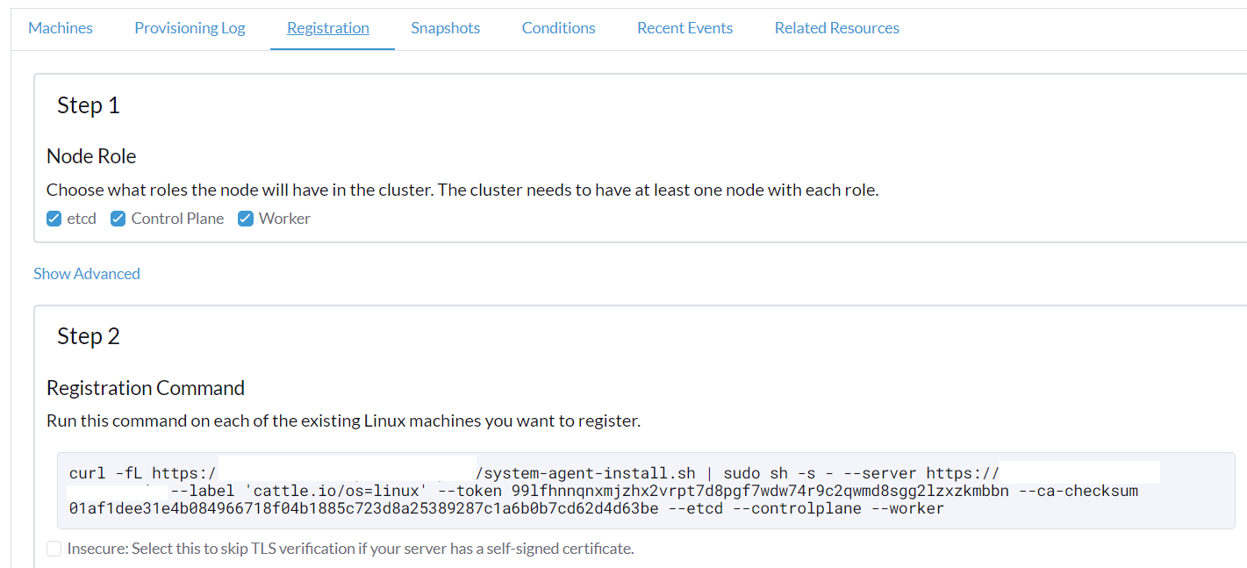This screenshot has width=1247, height=568.
Task: Open the Conditions tab
Action: pyautogui.click(x=558, y=28)
